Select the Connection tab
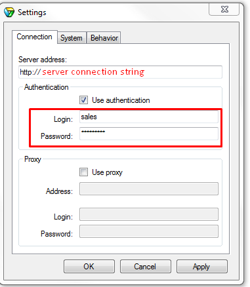This screenshot has height=287, width=250. point(35,37)
